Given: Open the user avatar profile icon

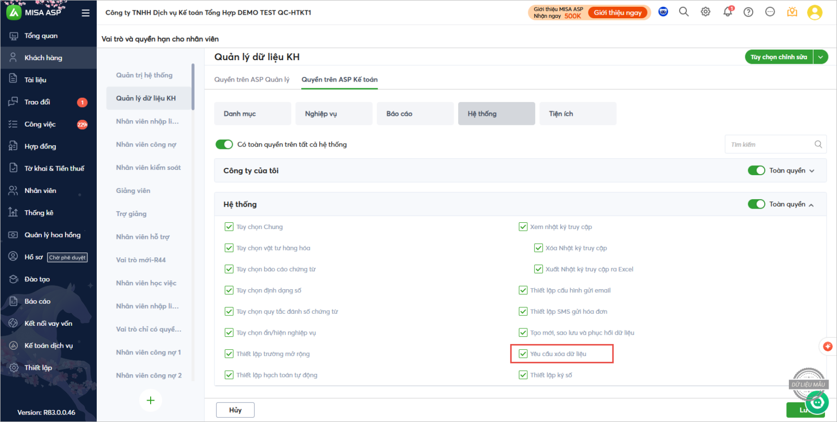Looking at the screenshot, I should coord(815,12).
